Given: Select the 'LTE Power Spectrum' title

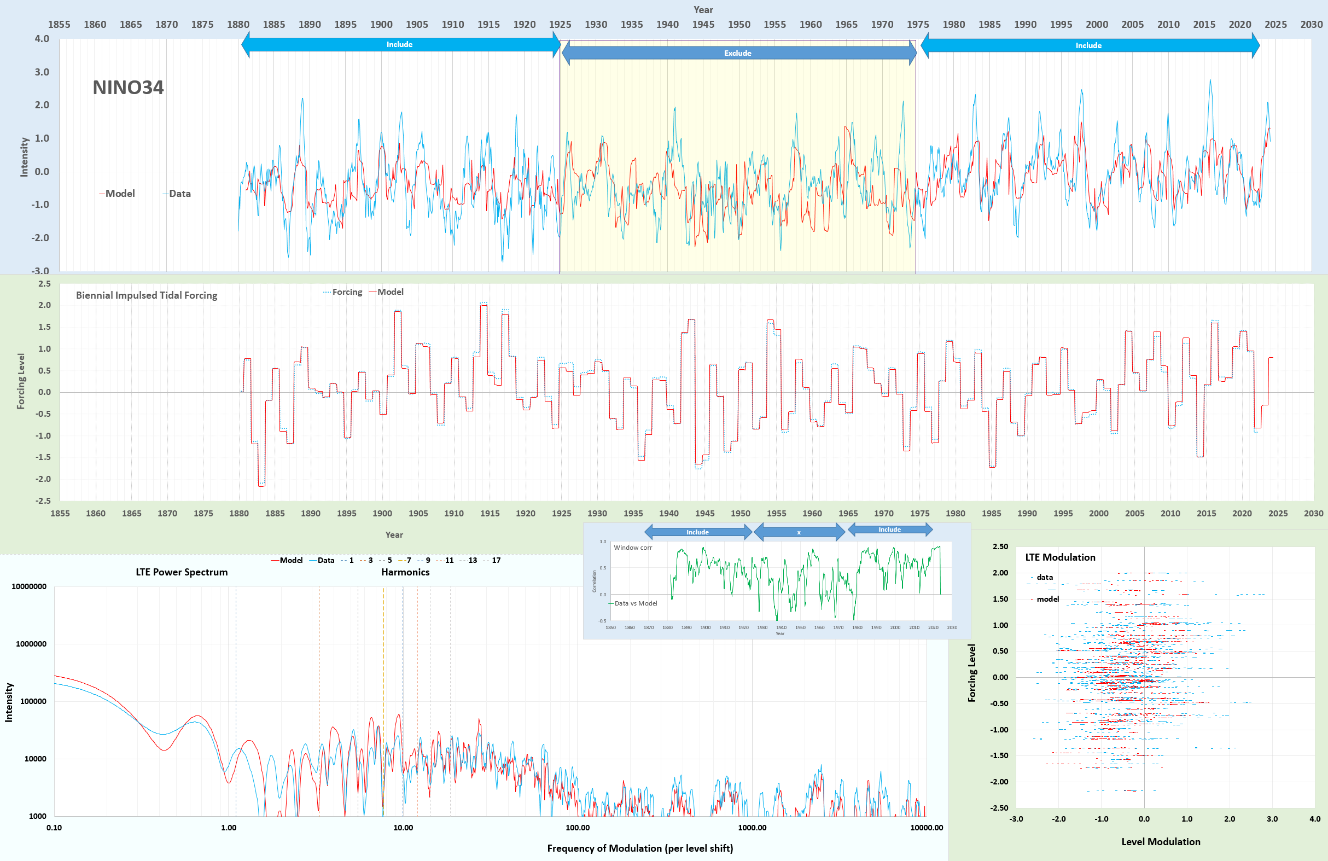Looking at the screenshot, I should (182, 572).
